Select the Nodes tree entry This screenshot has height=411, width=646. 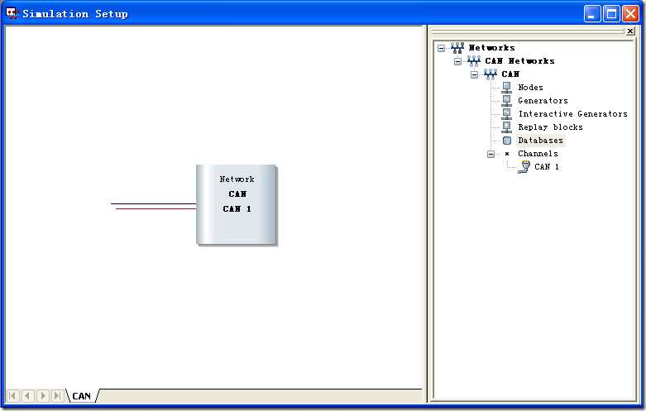click(x=530, y=88)
